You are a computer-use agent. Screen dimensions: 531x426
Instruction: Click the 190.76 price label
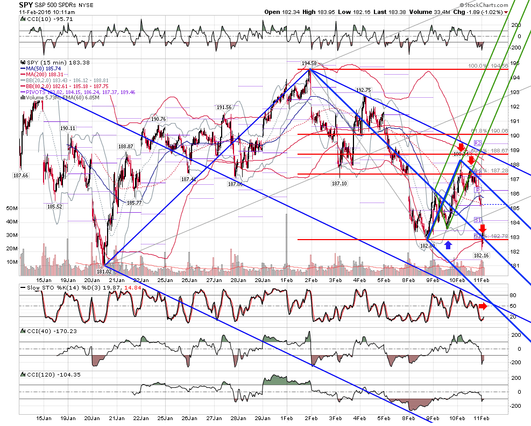pos(159,119)
